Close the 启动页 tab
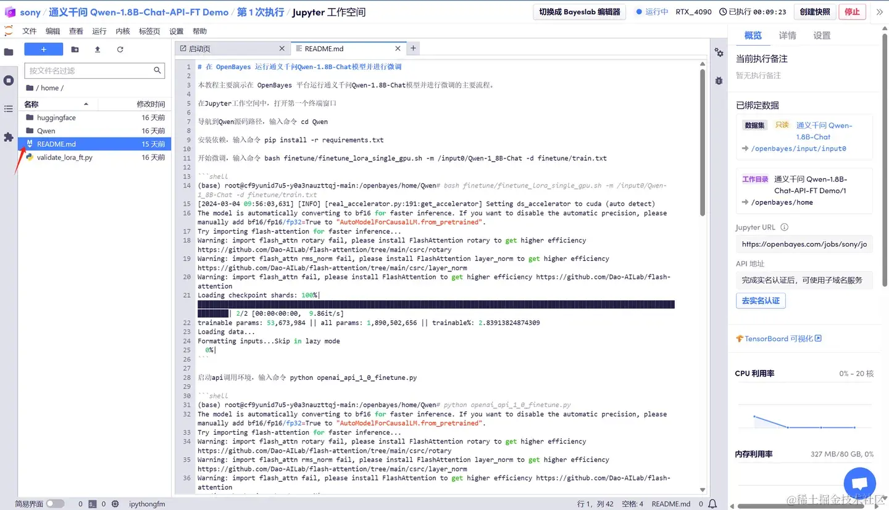889x510 pixels. click(282, 48)
